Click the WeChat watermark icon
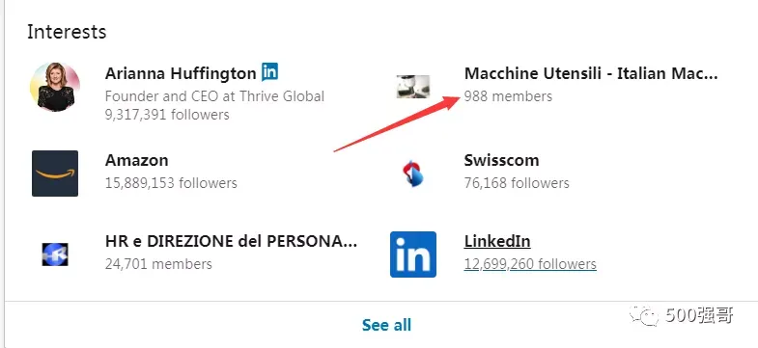This screenshot has height=348, width=758. click(643, 316)
